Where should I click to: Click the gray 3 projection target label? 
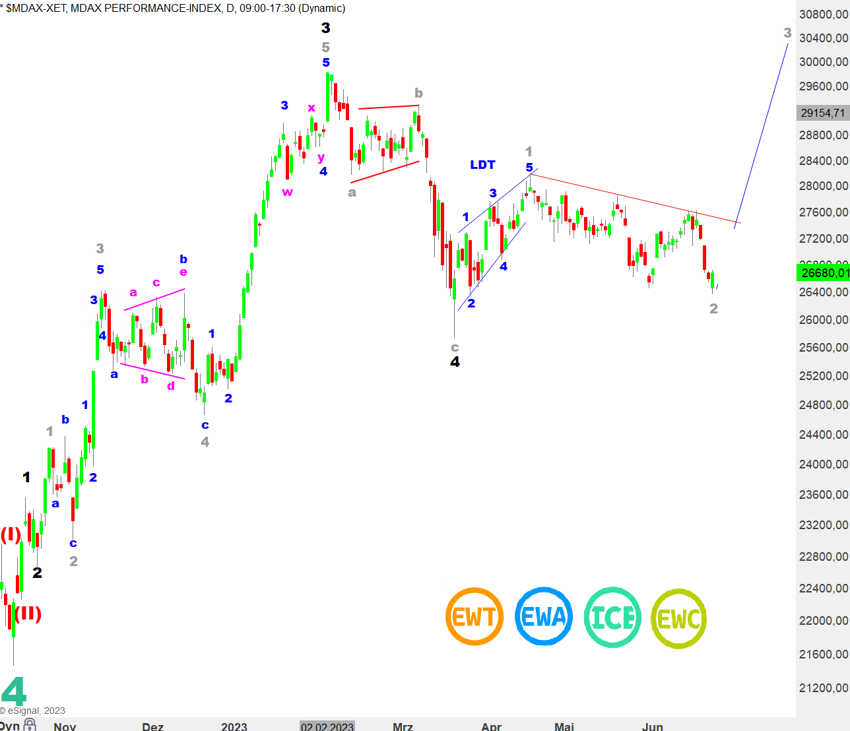coord(787,33)
